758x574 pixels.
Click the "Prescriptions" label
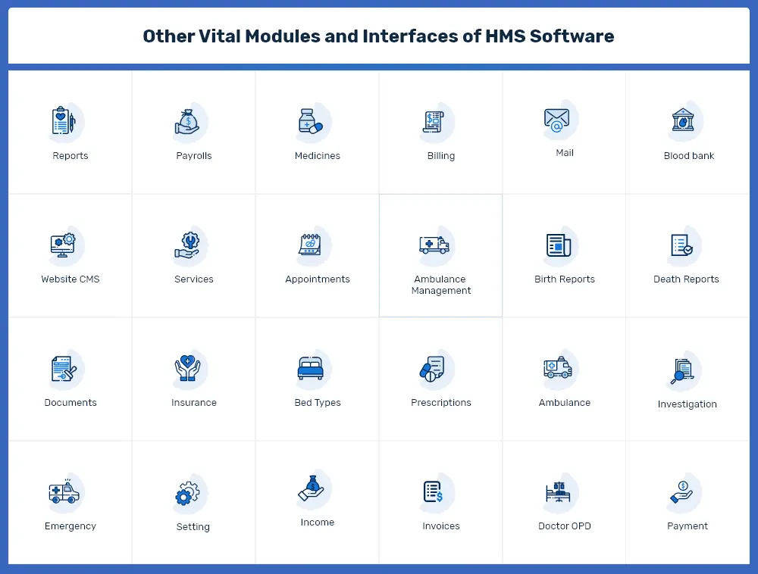tap(441, 403)
